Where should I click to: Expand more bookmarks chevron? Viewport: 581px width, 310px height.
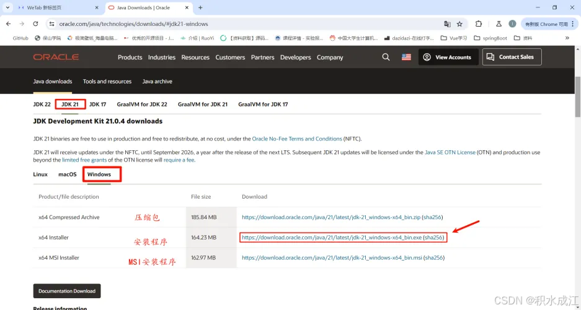point(567,38)
